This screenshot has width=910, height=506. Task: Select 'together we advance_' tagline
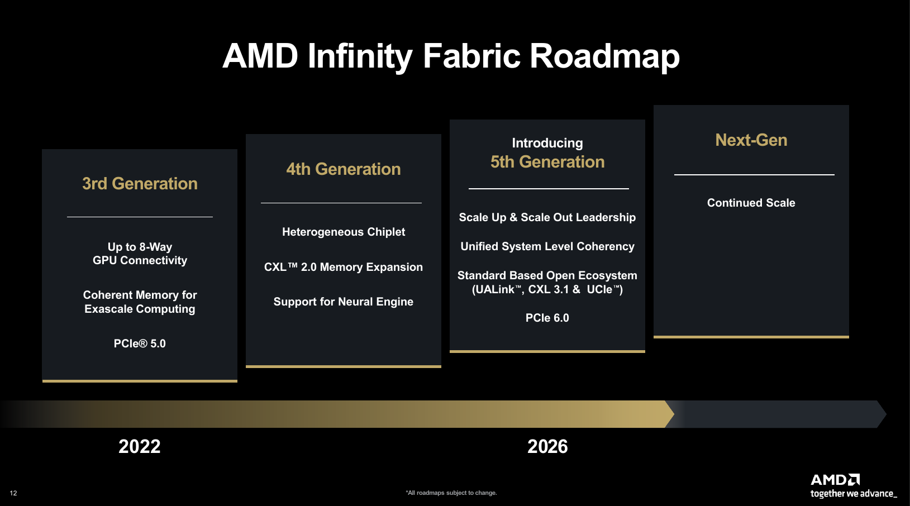[854, 494]
